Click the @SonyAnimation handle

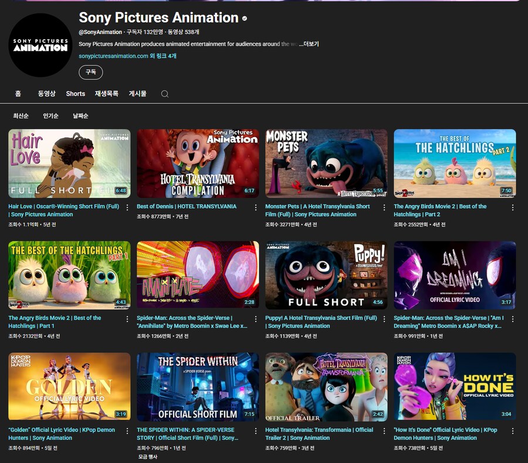point(100,32)
